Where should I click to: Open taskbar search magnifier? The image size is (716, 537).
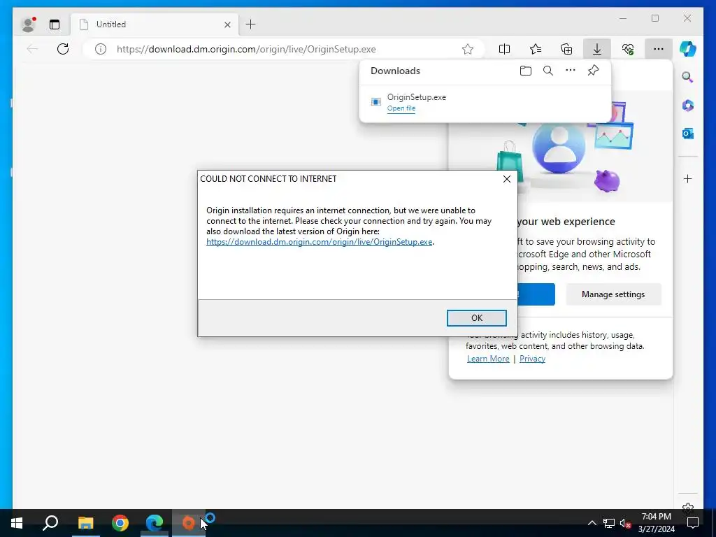(x=50, y=523)
